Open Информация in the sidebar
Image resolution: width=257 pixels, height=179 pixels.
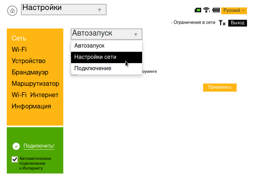click(31, 106)
